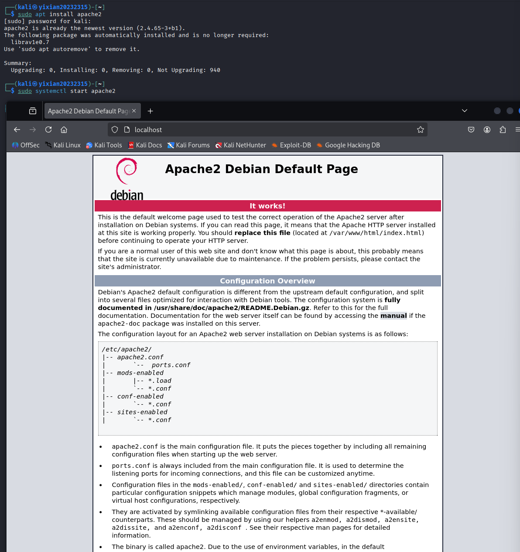Open the Exploit-DB bookmark
Screen dimensions: 520x552
point(291,145)
